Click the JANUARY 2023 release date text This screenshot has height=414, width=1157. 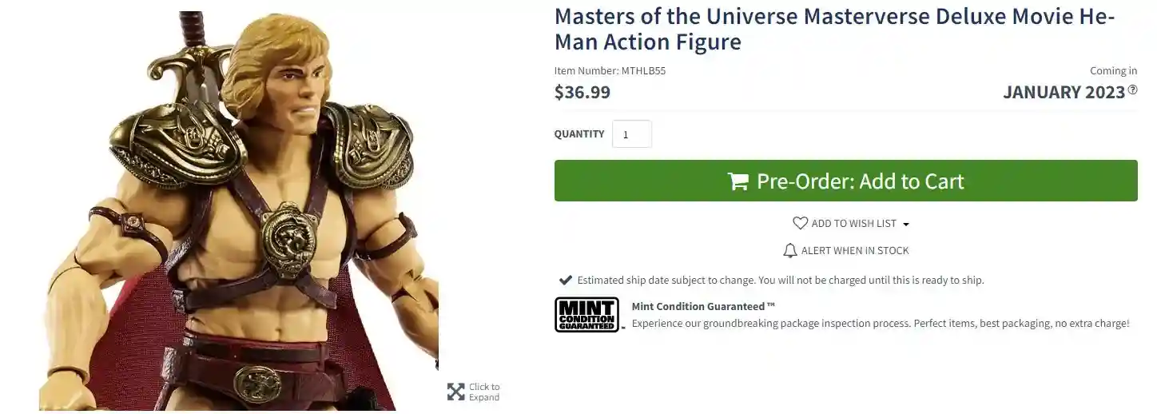1064,92
